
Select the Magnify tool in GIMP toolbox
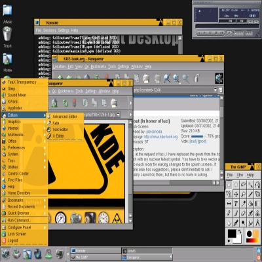click(x=243, y=194)
